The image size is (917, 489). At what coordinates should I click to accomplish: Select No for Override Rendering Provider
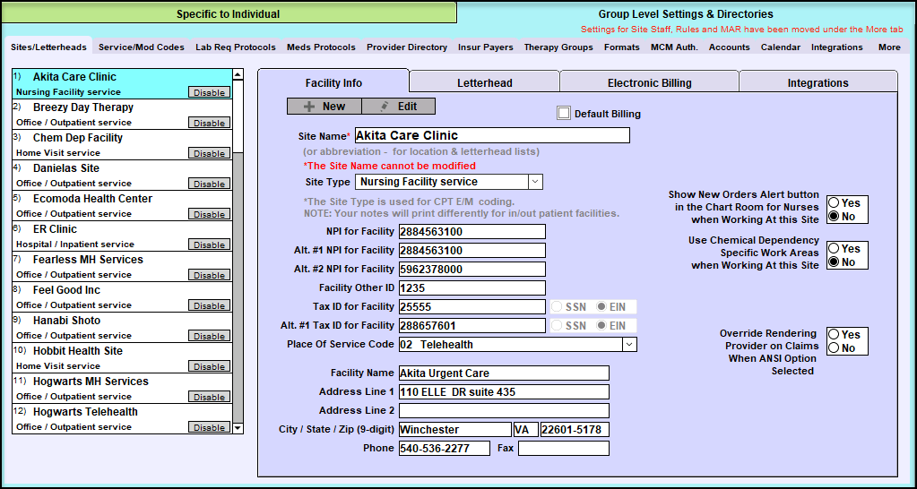(x=834, y=348)
